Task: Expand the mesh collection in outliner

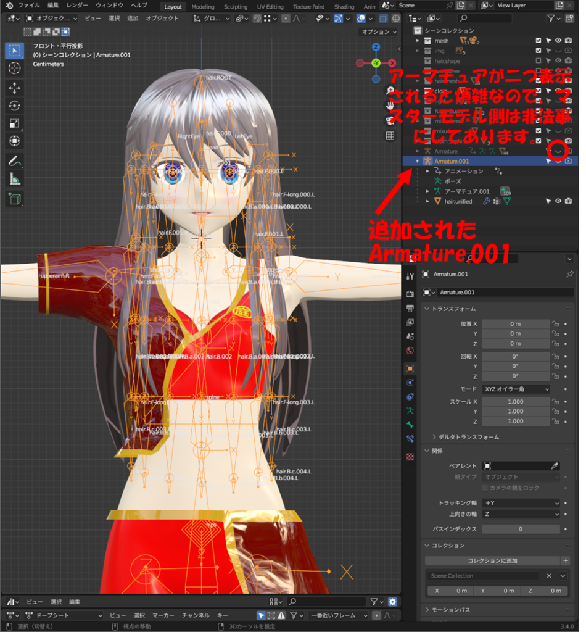Action: pyautogui.click(x=417, y=41)
